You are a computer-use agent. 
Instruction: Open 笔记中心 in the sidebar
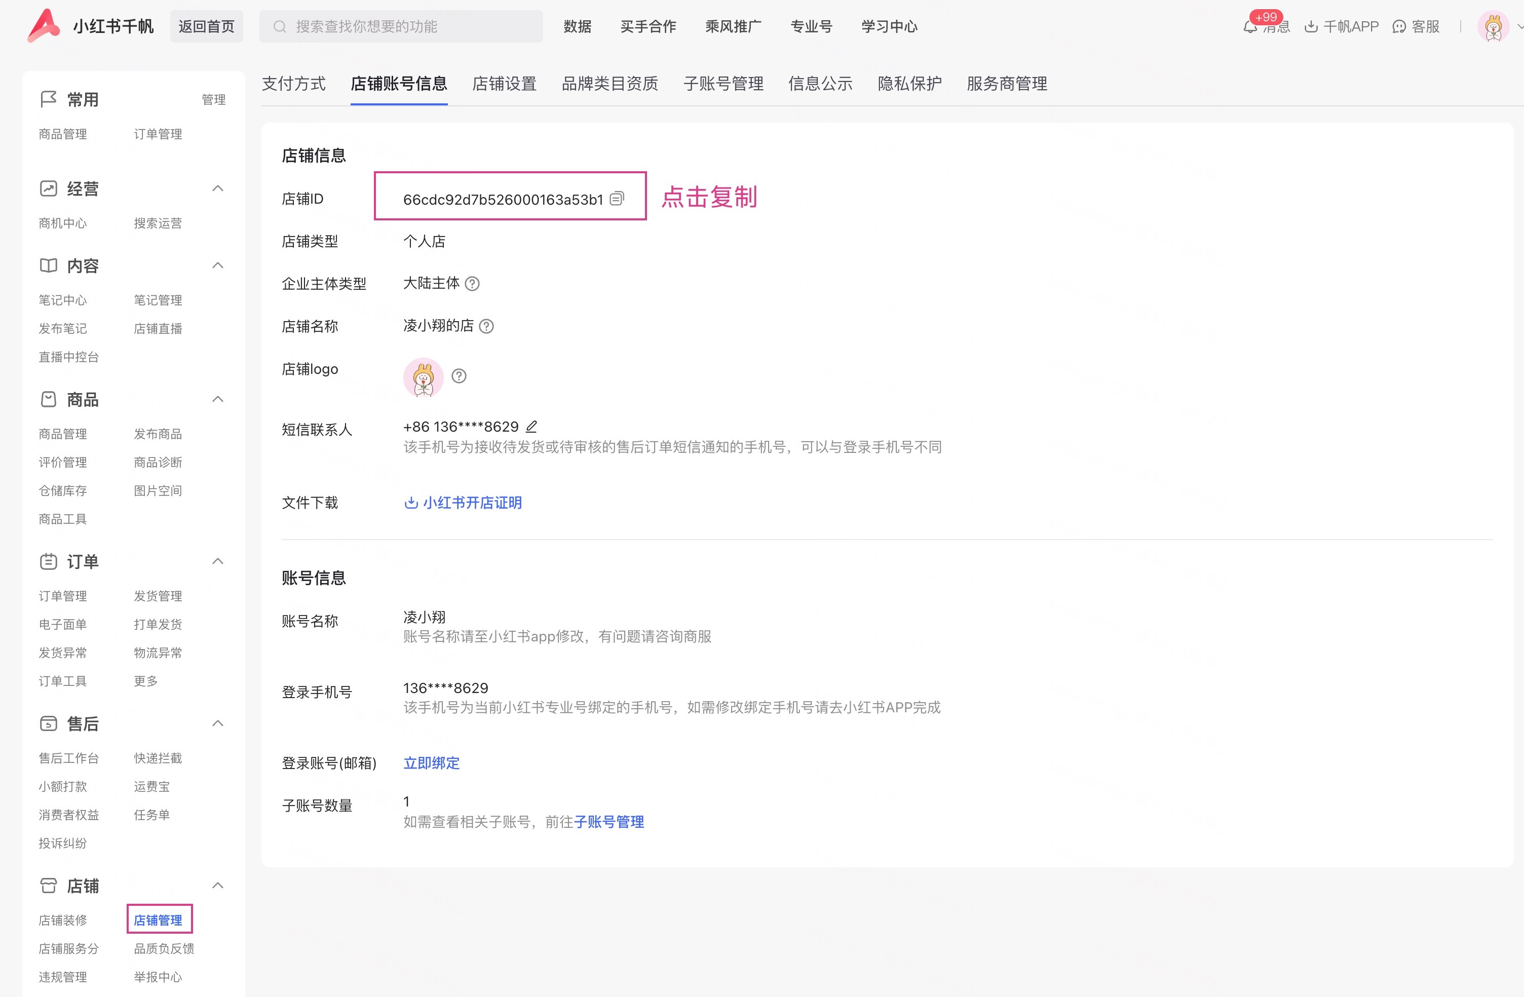63,300
